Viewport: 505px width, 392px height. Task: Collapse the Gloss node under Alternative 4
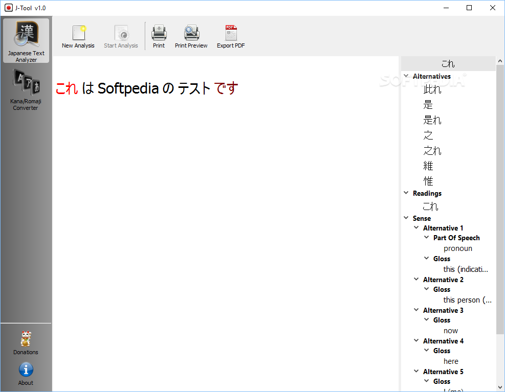427,350
